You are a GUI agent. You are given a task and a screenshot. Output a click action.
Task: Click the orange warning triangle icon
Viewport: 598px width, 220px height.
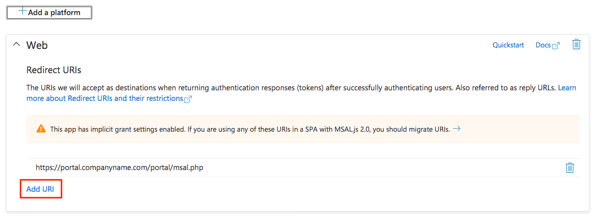(x=41, y=129)
